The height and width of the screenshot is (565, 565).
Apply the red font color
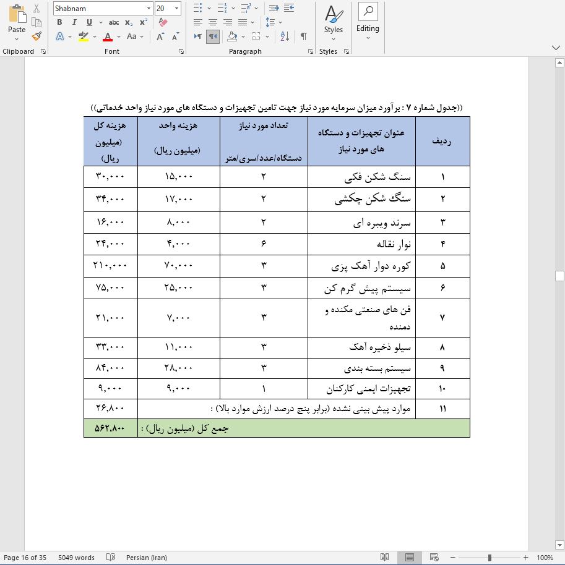108,36
